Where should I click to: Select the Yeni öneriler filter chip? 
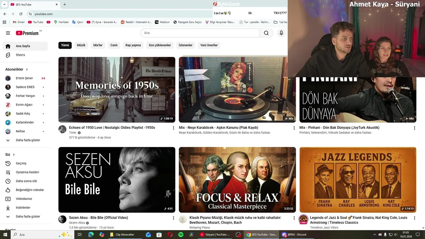click(209, 45)
